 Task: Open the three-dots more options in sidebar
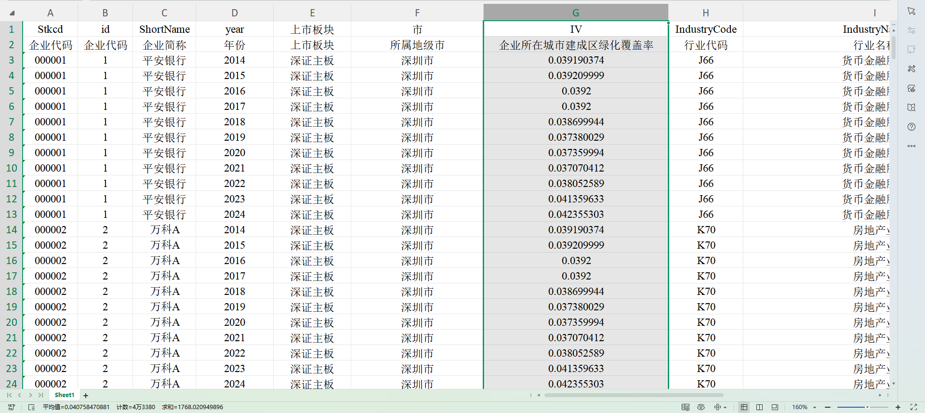tap(911, 146)
